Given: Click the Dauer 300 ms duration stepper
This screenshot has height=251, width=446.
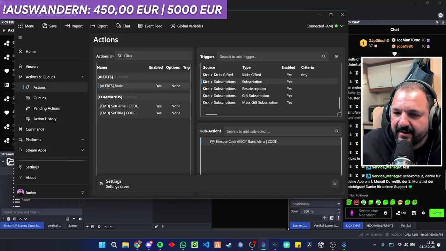Looking at the screenshot, I should pos(339,211).
